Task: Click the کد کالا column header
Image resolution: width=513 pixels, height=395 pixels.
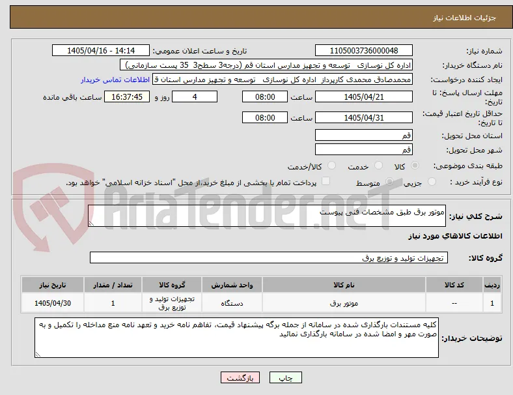Action: coord(454,285)
